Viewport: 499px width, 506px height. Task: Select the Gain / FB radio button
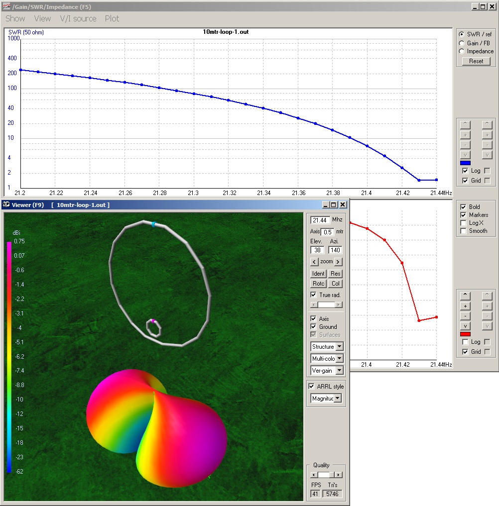tap(462, 43)
